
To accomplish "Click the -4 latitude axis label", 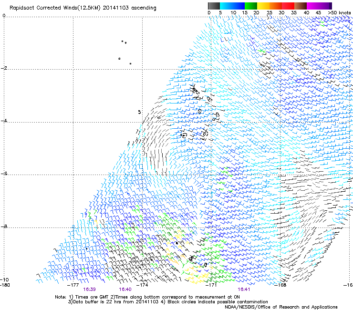I will 4,121.
